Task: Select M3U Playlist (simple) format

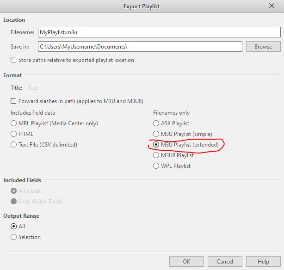Action: (x=156, y=134)
